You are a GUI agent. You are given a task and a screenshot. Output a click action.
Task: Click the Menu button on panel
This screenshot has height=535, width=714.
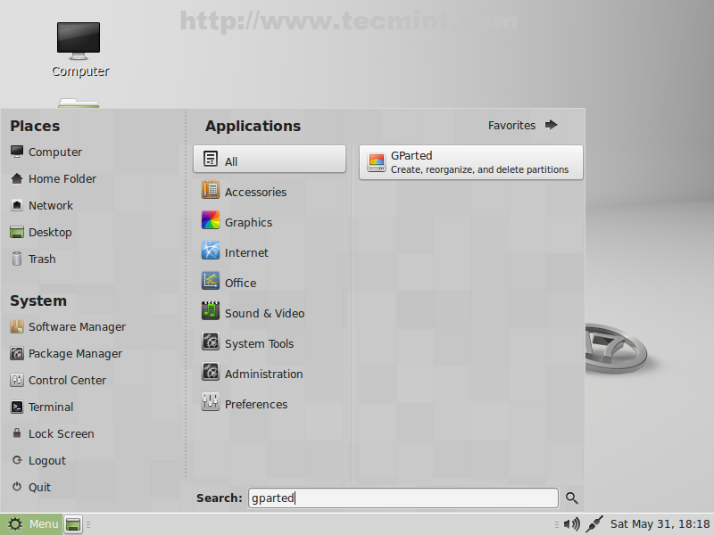(x=30, y=524)
